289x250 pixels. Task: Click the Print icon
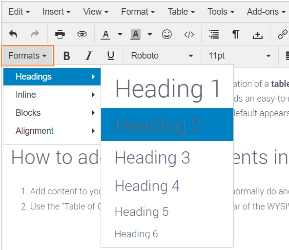coord(60,34)
